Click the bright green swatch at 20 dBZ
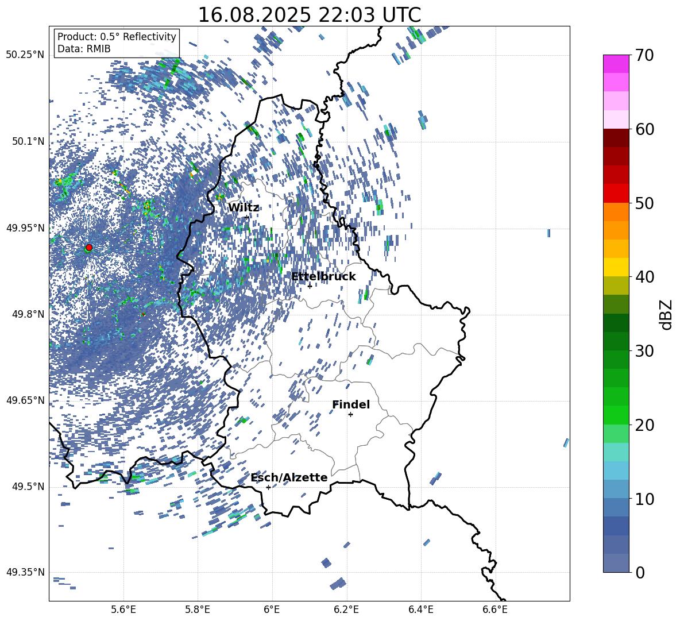 tap(616, 415)
